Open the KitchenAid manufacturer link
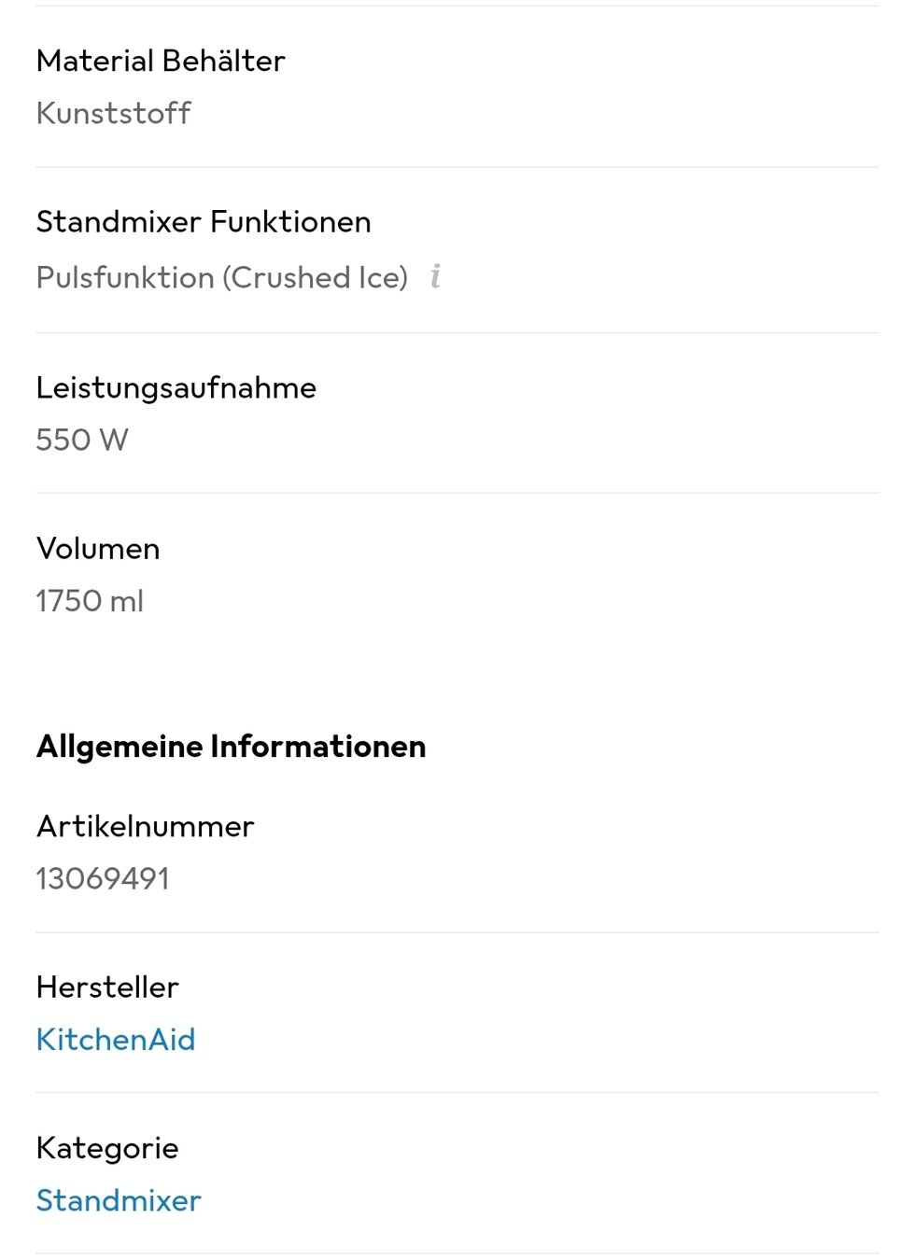The width and height of the screenshot is (915, 1260). (x=116, y=1039)
